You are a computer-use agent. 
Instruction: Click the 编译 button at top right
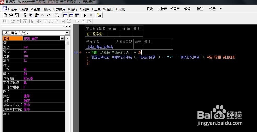(x=187, y=9)
